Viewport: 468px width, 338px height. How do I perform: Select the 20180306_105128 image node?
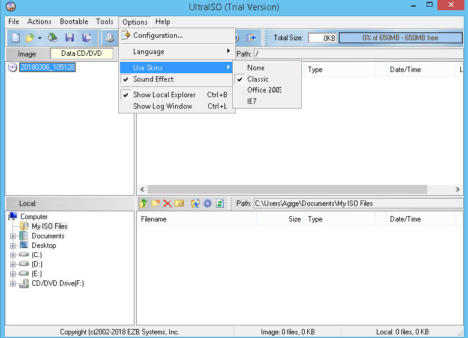(x=47, y=67)
